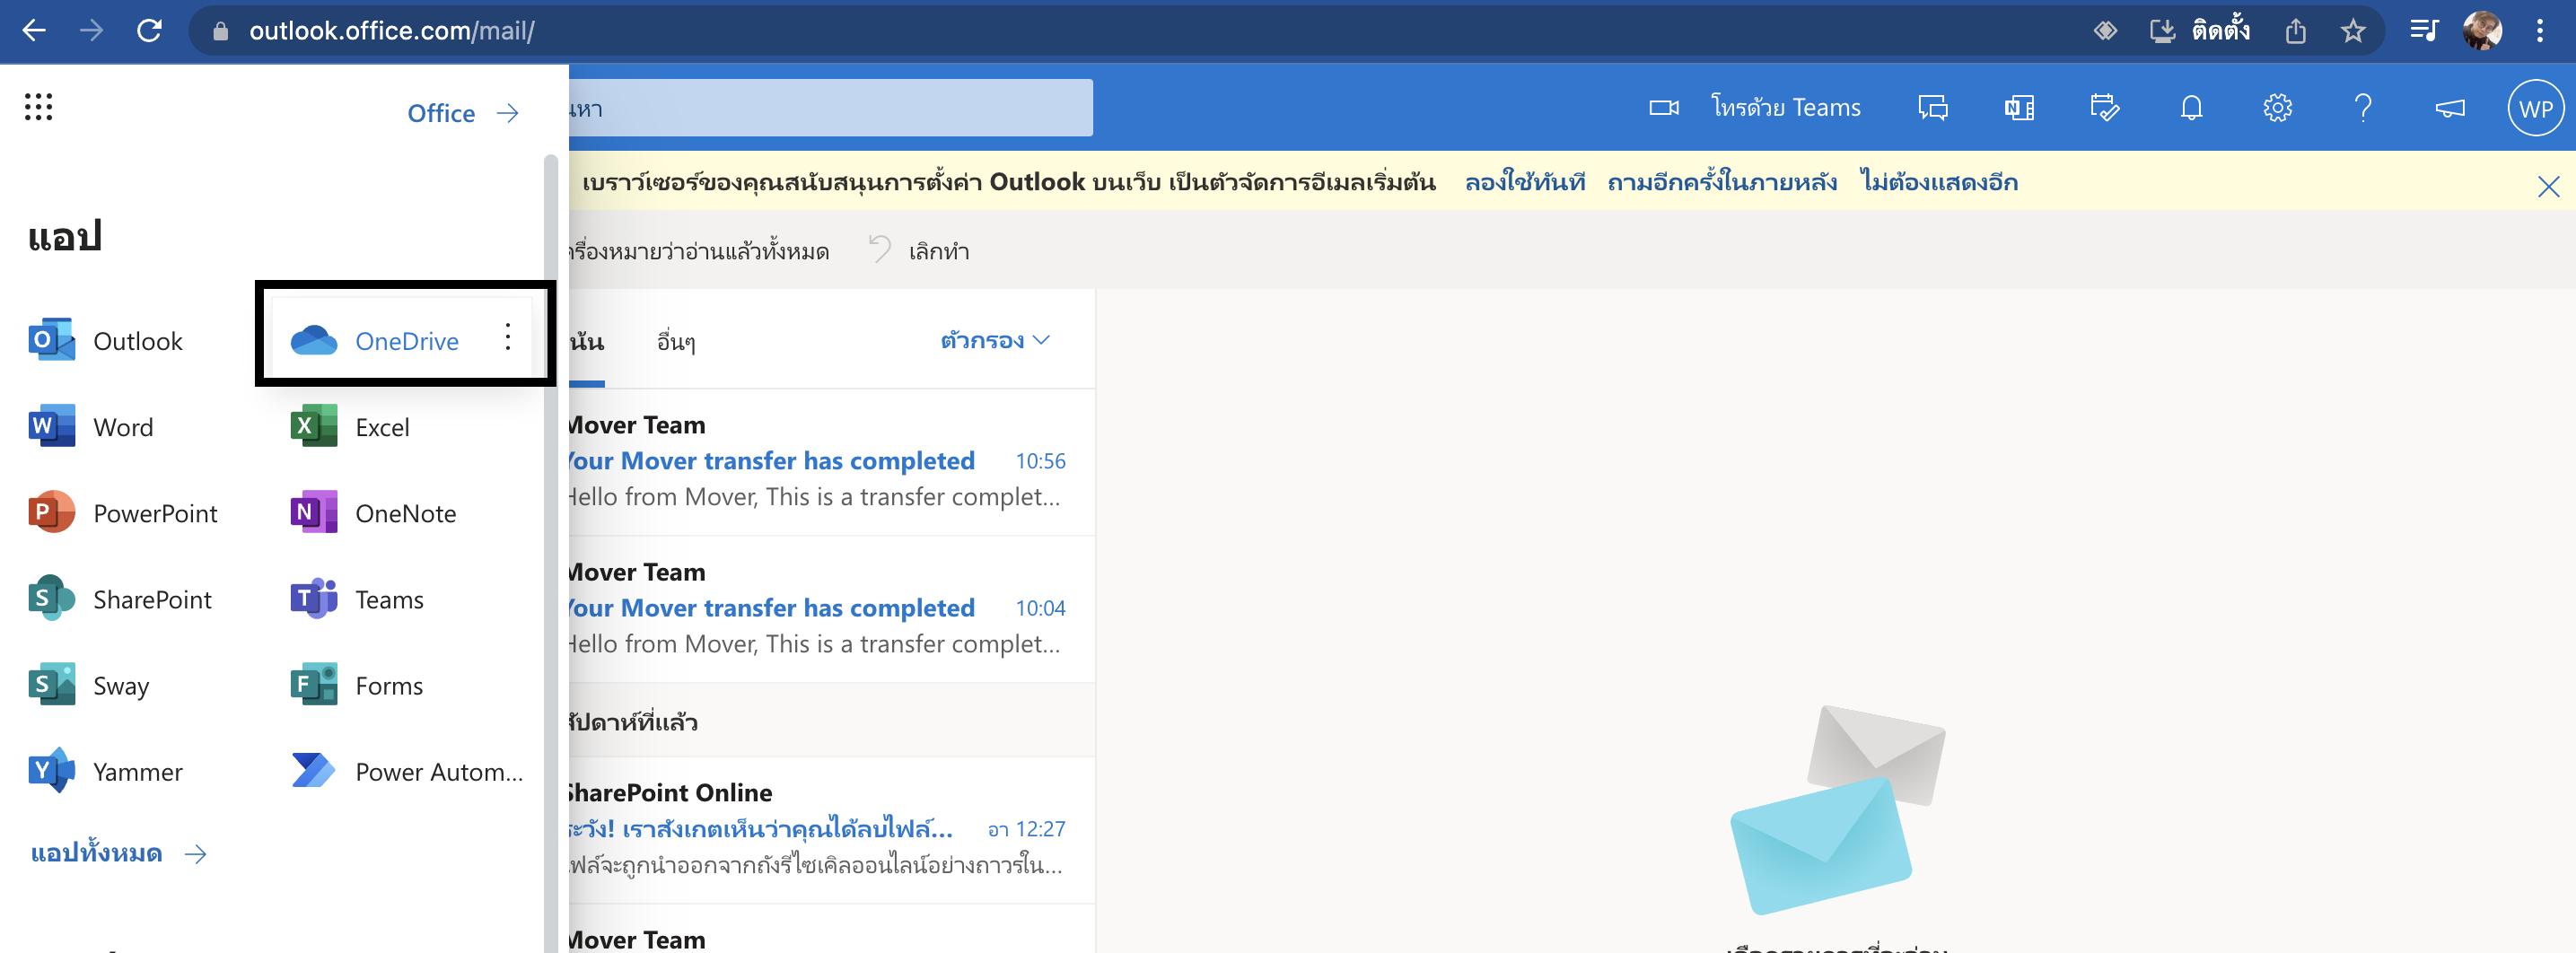2576x953 pixels.
Task: Start a call with Teams
Action: [x=1755, y=107]
